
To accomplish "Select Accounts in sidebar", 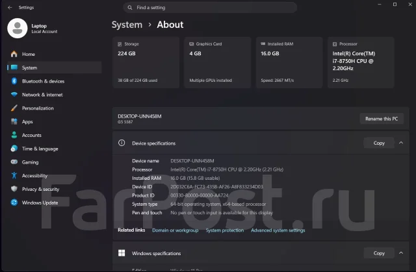I will click(55, 135).
